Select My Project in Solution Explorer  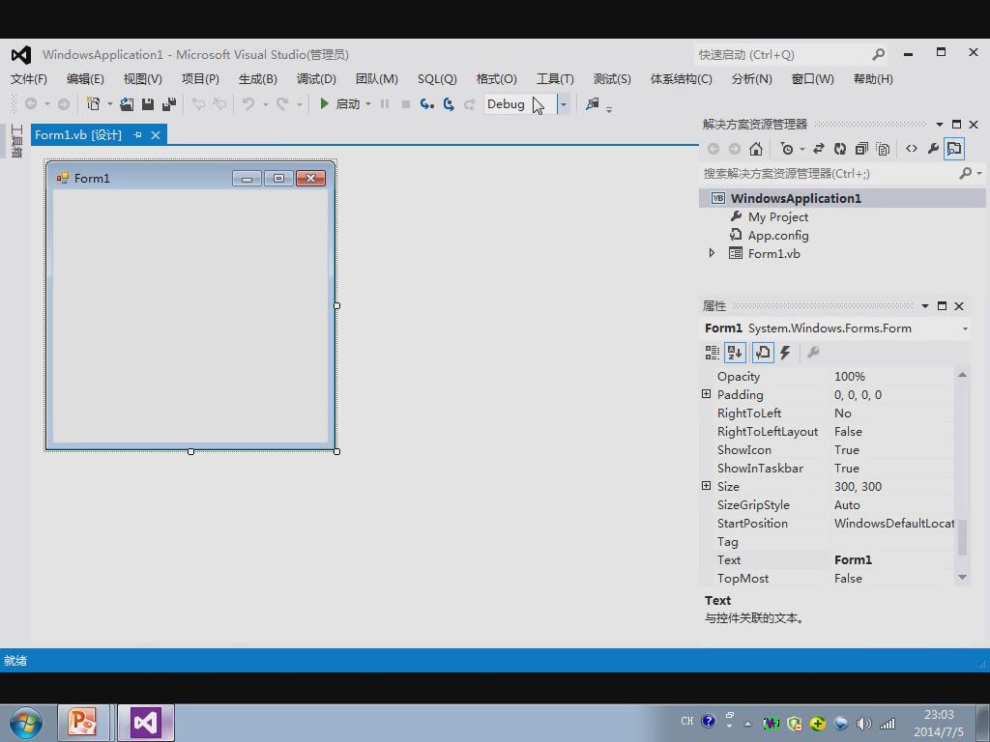pyautogui.click(x=778, y=217)
